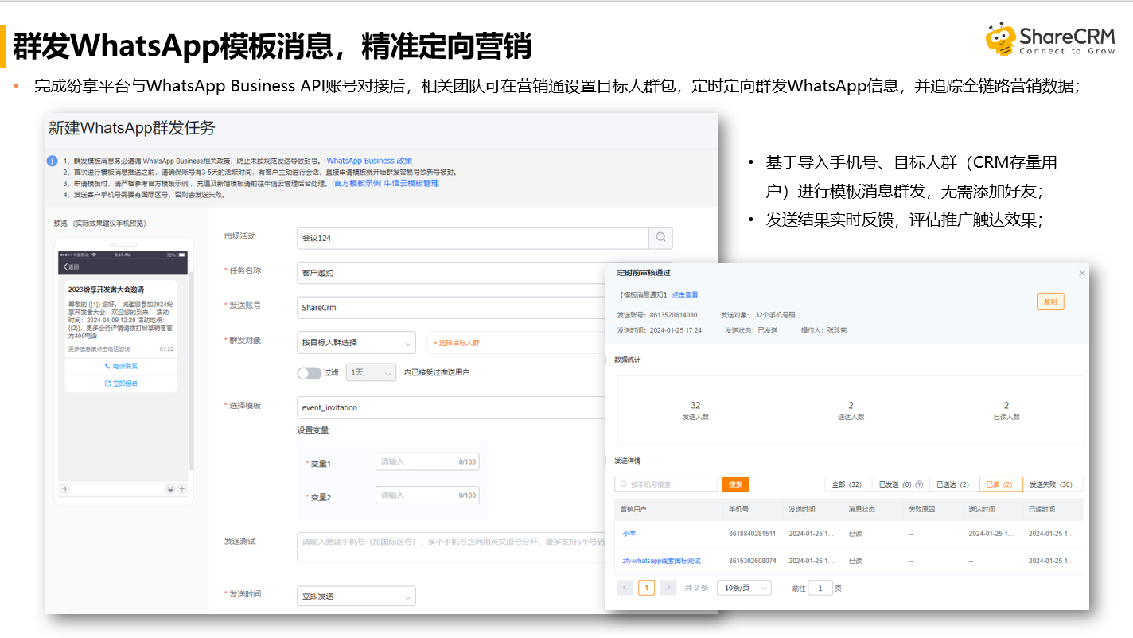Select the 已发送 (0) tab

coord(899,484)
